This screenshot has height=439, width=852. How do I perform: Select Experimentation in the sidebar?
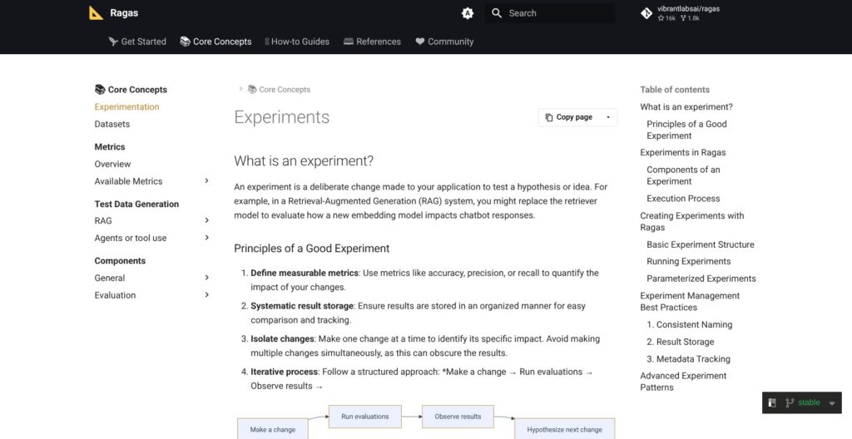tap(126, 107)
